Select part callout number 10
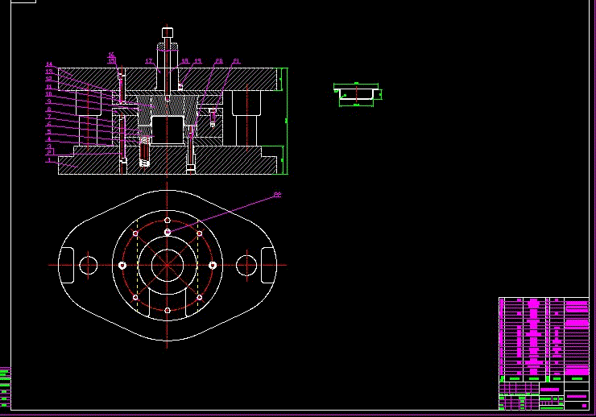This screenshot has width=596, height=417. [x=48, y=94]
